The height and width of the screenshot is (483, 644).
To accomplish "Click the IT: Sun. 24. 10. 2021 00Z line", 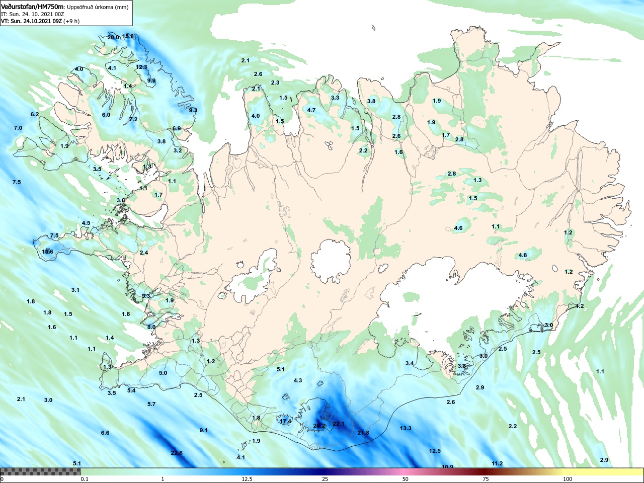I will (33, 14).
